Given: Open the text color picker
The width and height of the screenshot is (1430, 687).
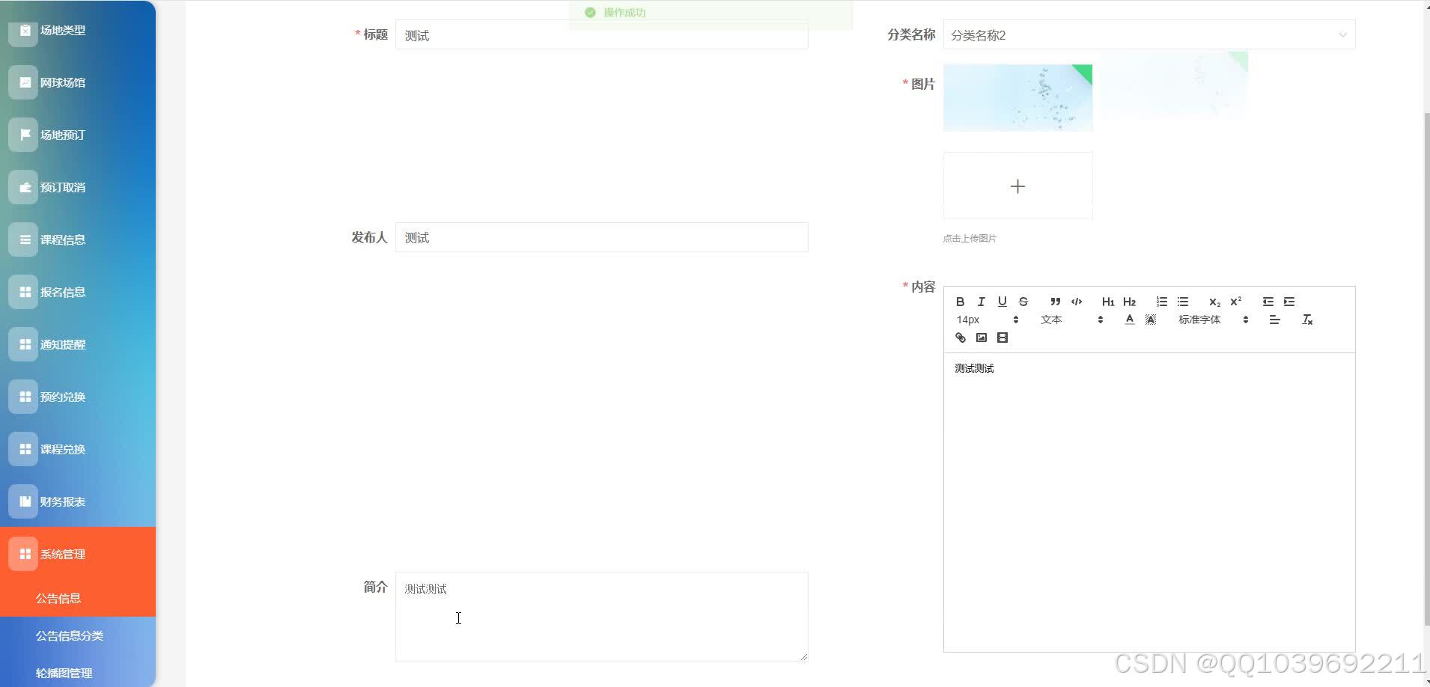Looking at the screenshot, I should (1129, 320).
